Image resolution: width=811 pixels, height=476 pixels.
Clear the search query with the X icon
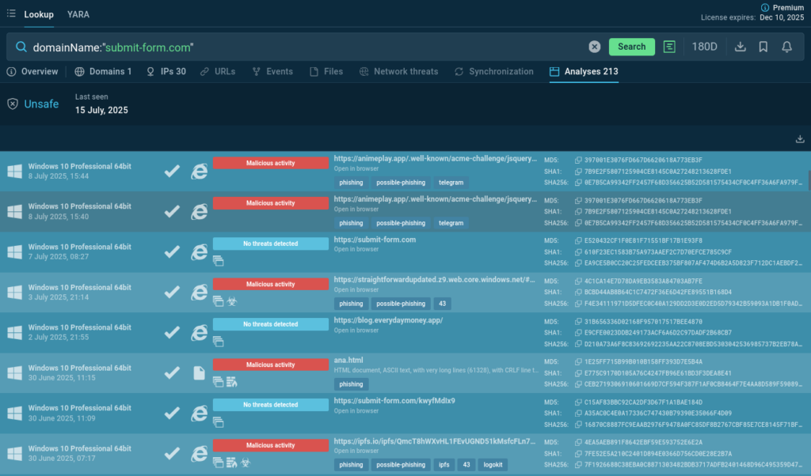(595, 47)
